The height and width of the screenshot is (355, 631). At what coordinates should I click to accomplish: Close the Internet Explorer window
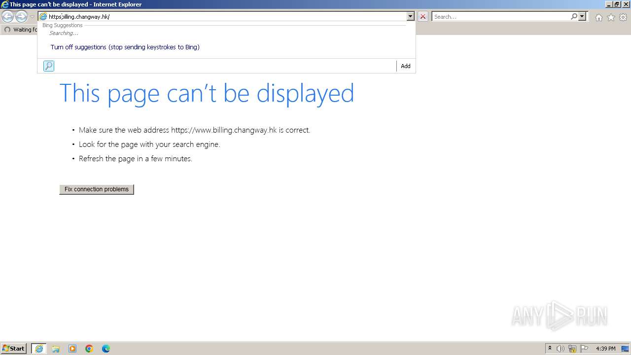(626, 4)
